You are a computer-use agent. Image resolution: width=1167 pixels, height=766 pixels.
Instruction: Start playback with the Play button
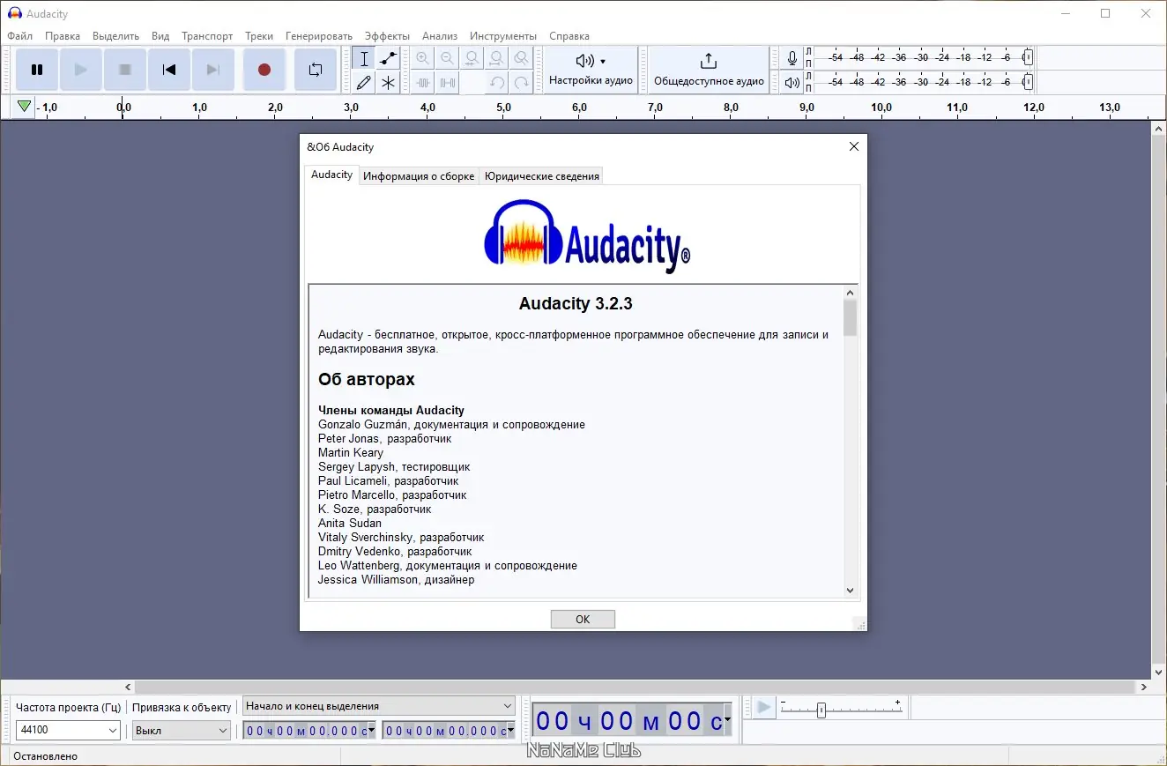81,70
